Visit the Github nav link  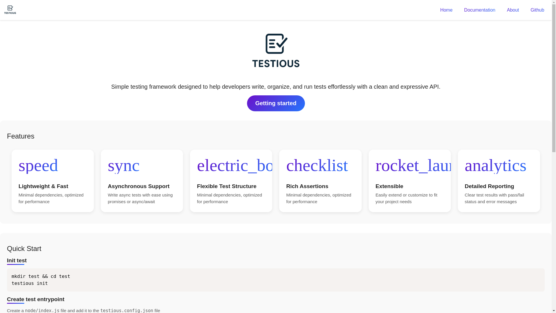[537, 10]
